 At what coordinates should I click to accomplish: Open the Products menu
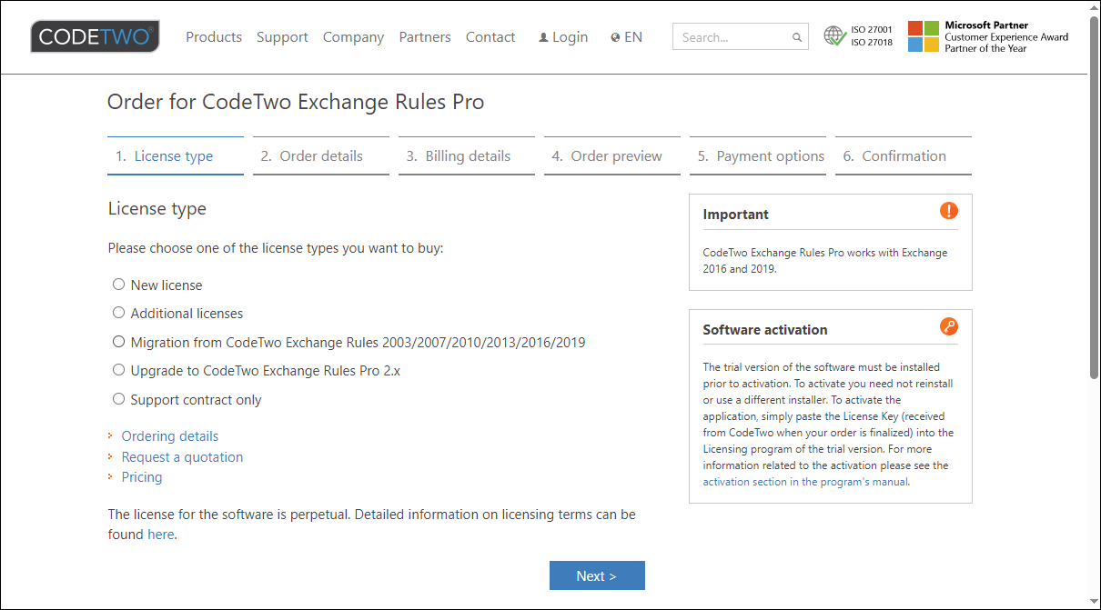214,36
